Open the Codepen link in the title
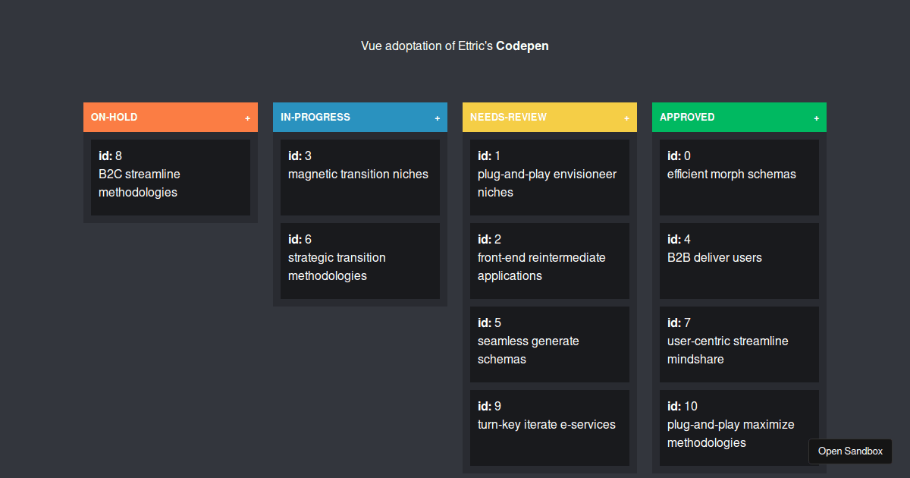This screenshot has height=478, width=910. pyautogui.click(x=522, y=46)
